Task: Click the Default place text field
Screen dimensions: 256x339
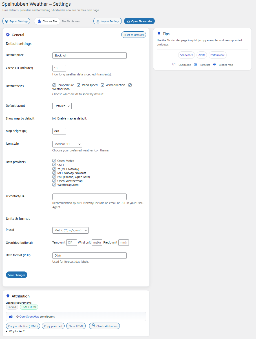Action: [x=89, y=55]
